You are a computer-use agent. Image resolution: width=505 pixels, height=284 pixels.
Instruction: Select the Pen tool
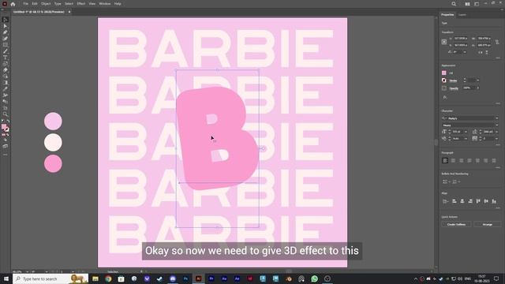pos(6,32)
